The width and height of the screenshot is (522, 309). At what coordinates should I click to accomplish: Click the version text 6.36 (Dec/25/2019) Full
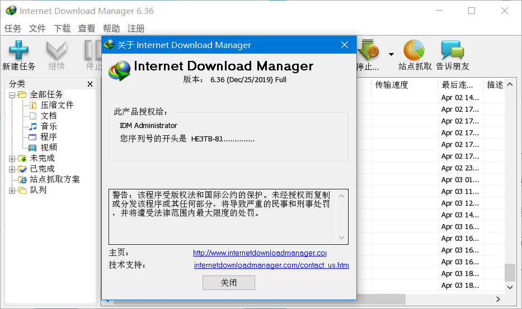pos(248,80)
